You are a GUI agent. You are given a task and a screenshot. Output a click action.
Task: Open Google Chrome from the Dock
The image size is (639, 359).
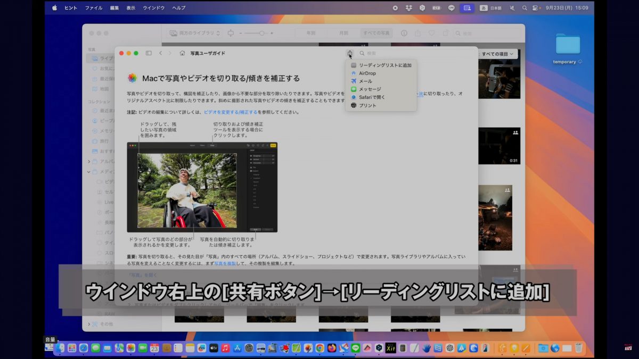click(319, 348)
